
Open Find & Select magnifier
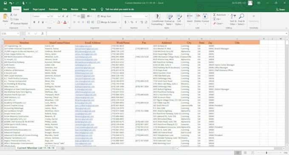(241, 20)
